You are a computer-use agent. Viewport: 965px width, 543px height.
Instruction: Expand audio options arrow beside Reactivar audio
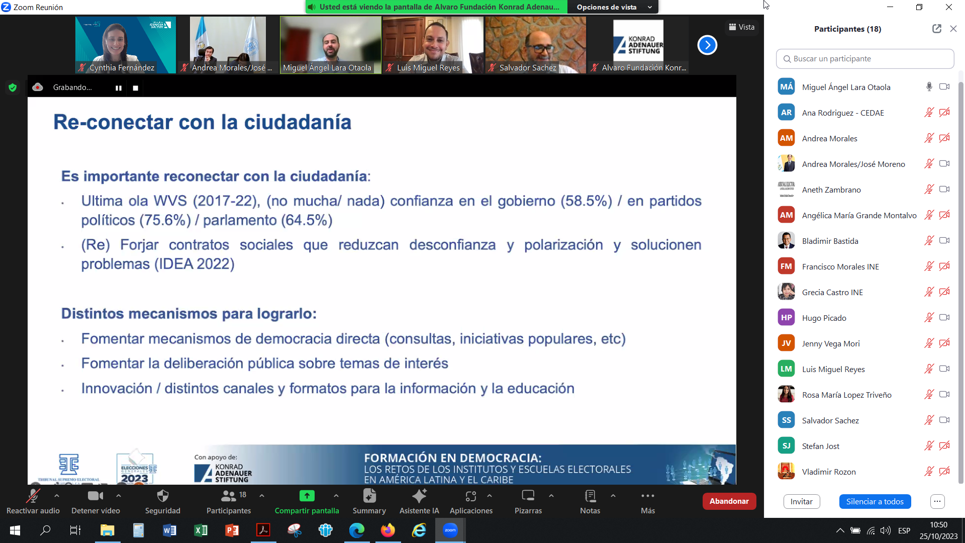point(57,496)
